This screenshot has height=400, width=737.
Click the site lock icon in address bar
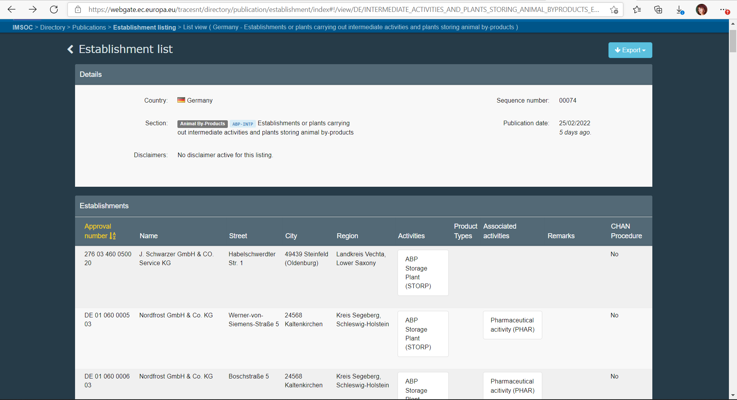[x=78, y=10]
